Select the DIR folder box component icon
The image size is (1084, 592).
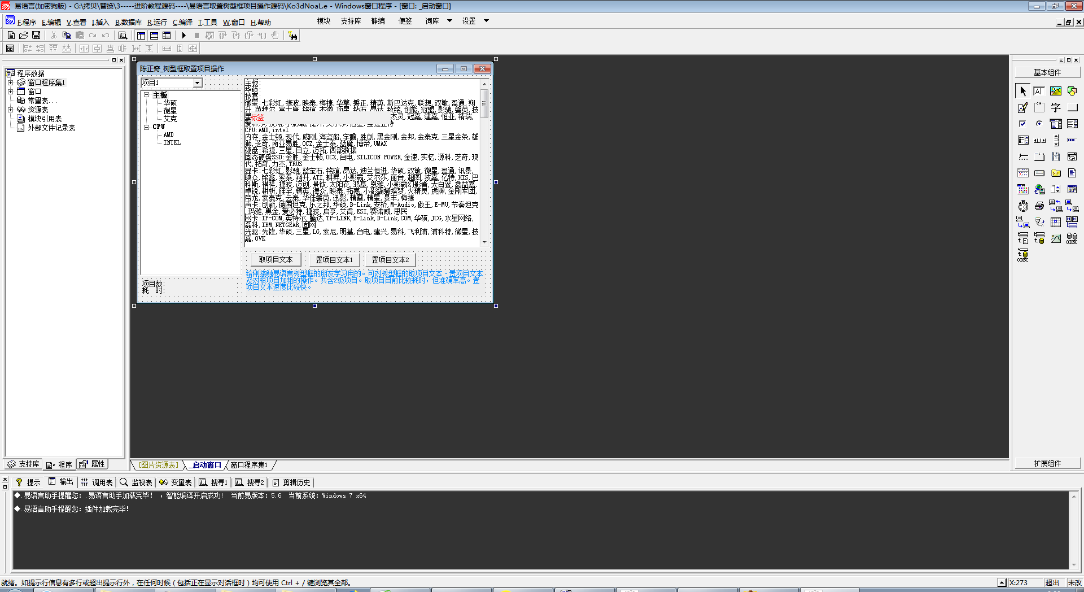(1055, 173)
